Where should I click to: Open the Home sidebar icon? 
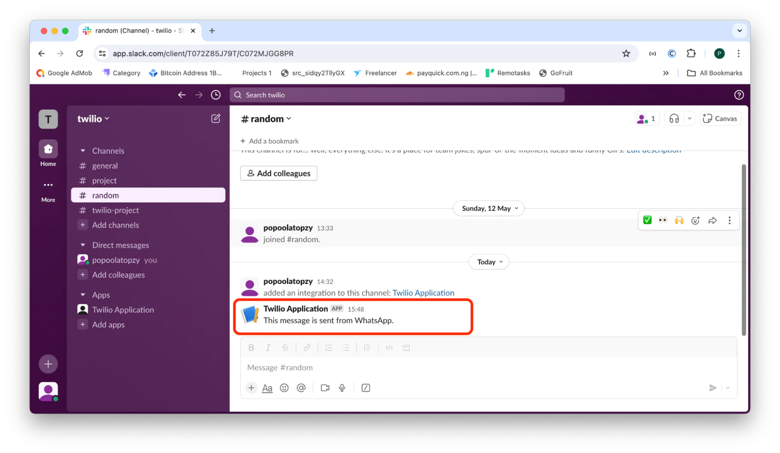tap(48, 149)
